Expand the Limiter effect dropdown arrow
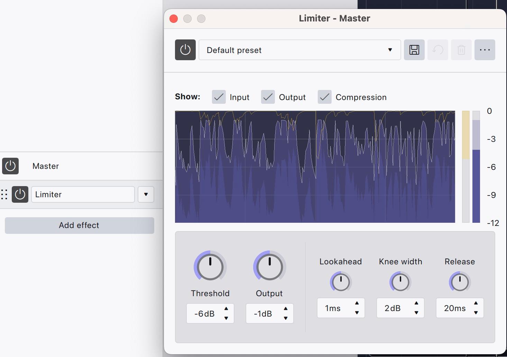Image resolution: width=507 pixels, height=357 pixels. click(x=146, y=194)
